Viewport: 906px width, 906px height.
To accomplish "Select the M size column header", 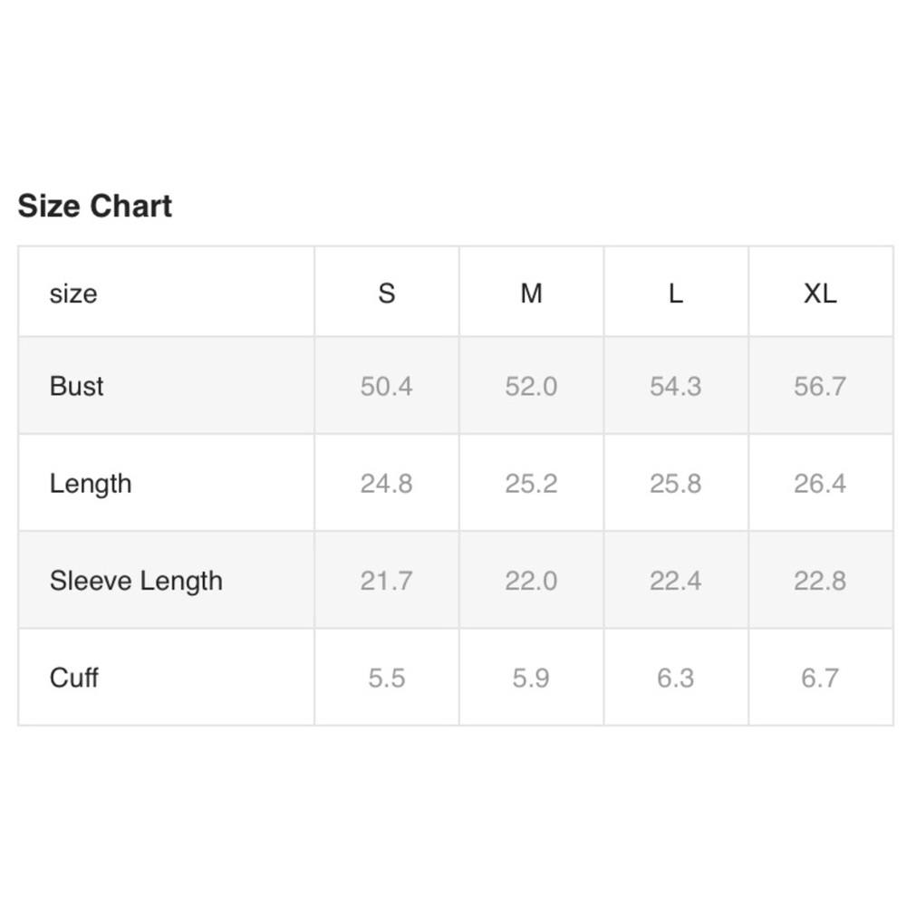I will tap(531, 294).
